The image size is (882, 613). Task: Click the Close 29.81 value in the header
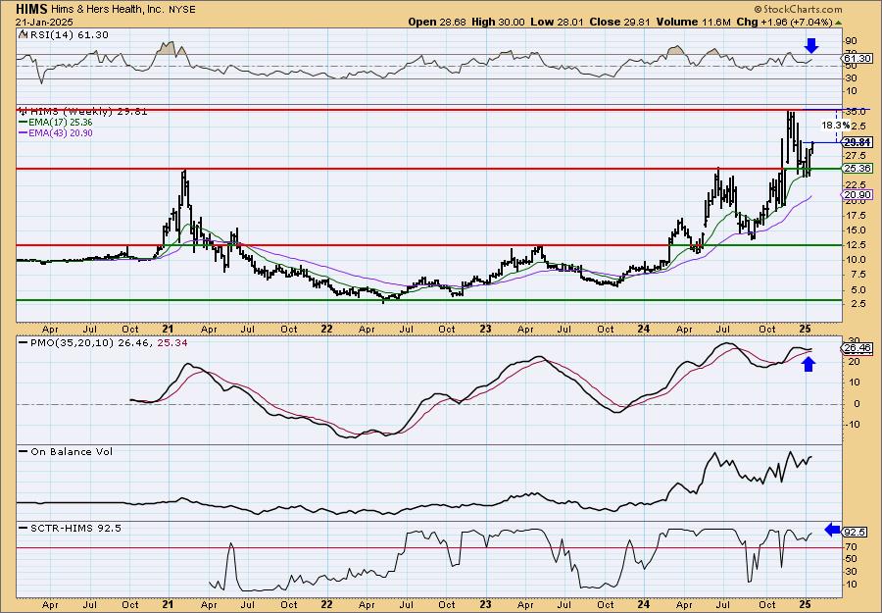pos(620,22)
